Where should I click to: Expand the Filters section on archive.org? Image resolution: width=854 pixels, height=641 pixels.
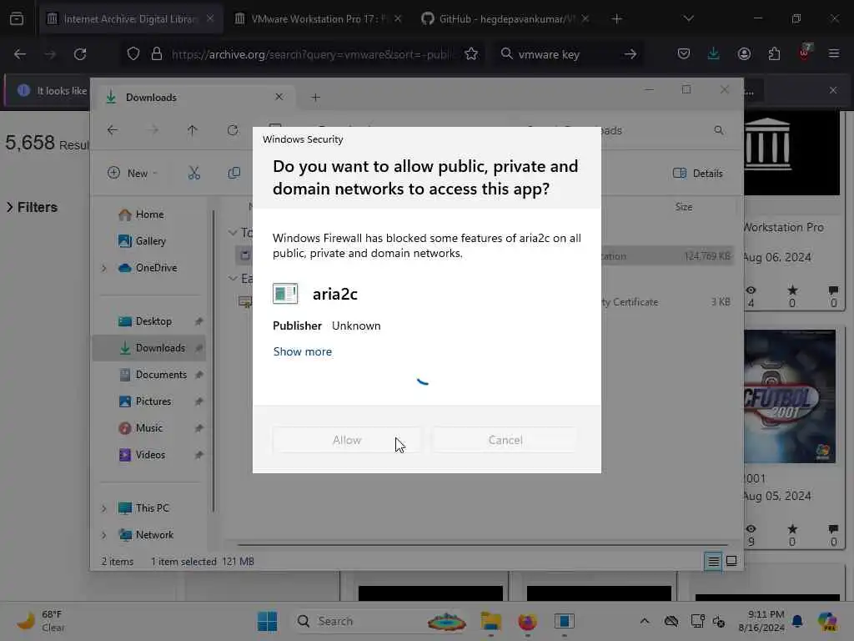(32, 207)
